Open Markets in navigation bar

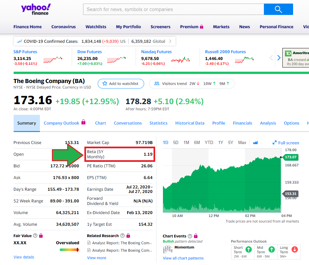pyautogui.click(x=221, y=27)
